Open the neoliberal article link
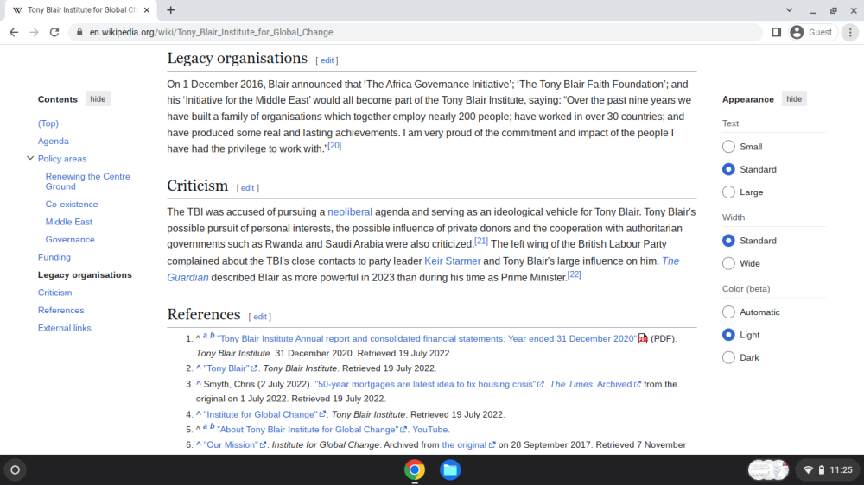The height and width of the screenshot is (485, 864). pos(350,212)
